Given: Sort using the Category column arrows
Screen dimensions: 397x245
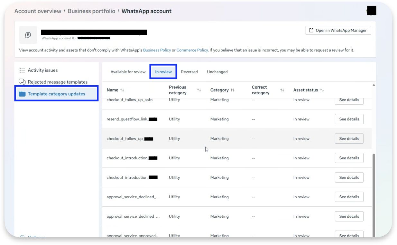Looking at the screenshot, I should tap(233, 90).
